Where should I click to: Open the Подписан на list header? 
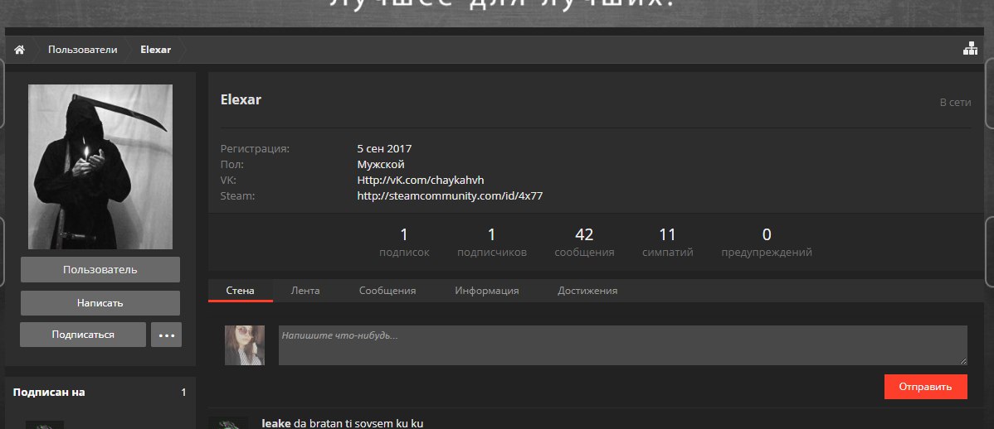pos(49,393)
